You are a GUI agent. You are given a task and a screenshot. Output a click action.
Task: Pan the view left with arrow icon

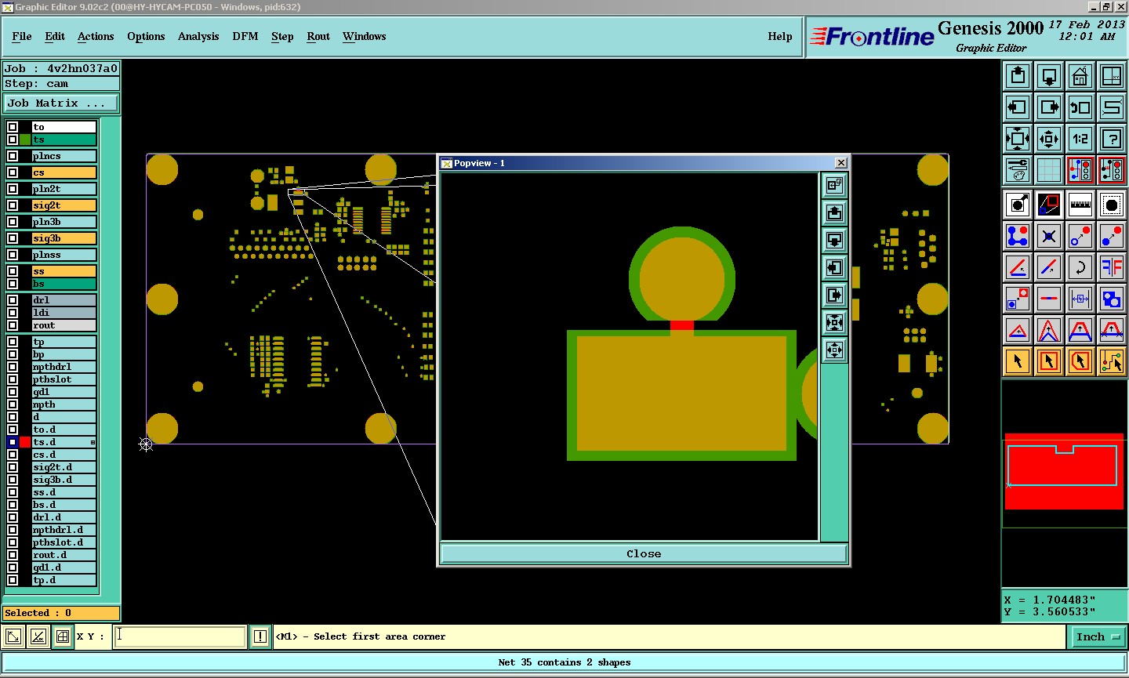click(1018, 107)
